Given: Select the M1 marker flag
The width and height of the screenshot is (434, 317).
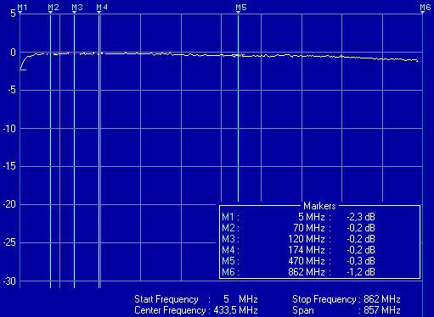Looking at the screenshot, I should pyautogui.click(x=22, y=8).
